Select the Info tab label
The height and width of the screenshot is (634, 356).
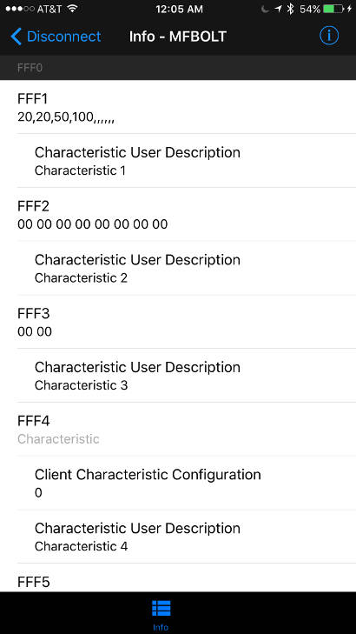161,627
